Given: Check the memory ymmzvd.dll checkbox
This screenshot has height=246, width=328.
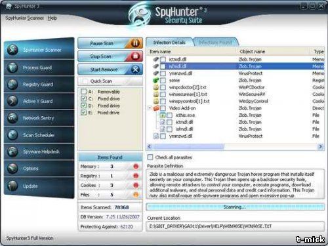Looking at the screenshot, I should coord(163,73).
